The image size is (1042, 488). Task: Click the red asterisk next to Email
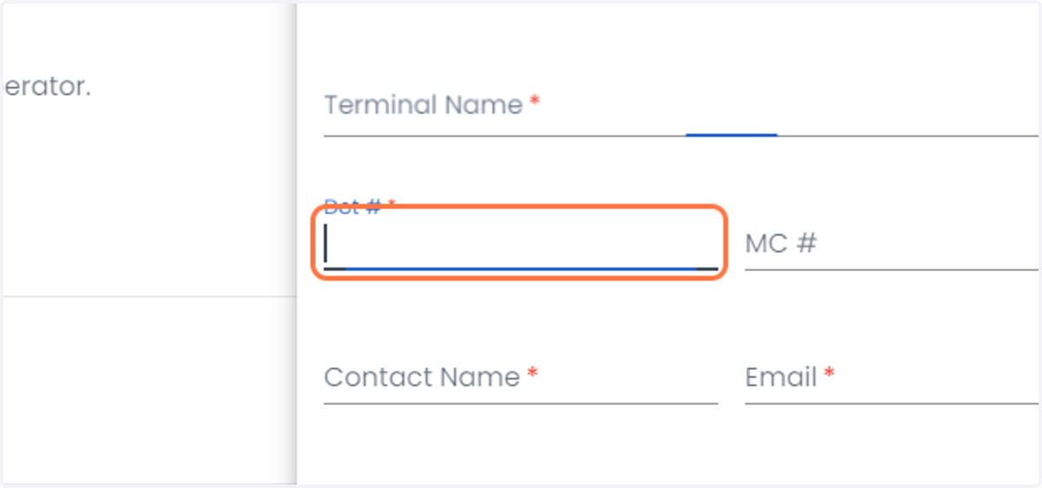829,373
